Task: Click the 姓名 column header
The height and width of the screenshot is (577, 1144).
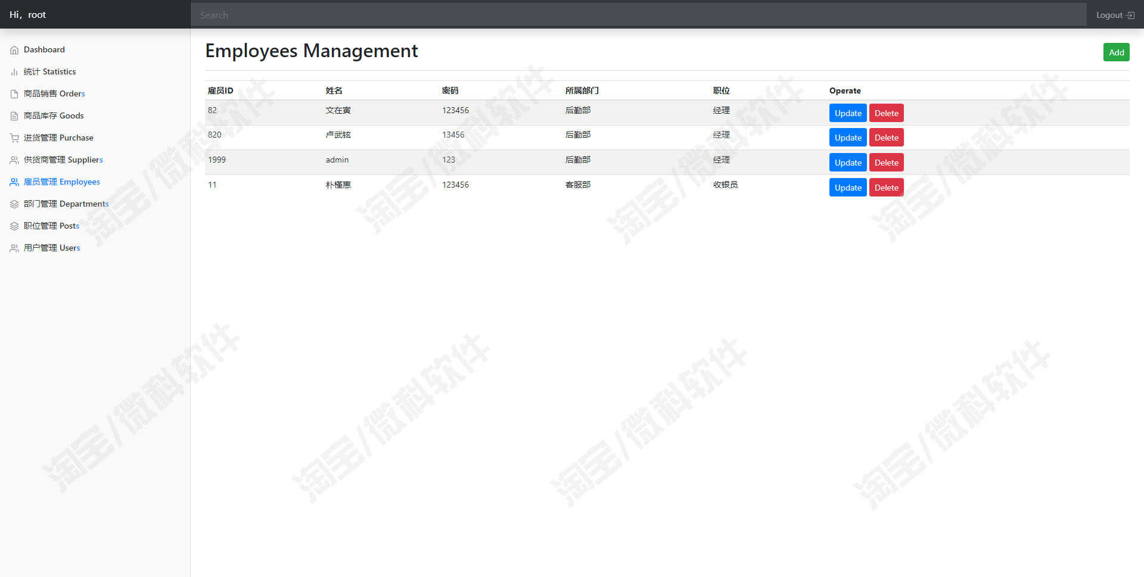Action: pos(334,91)
